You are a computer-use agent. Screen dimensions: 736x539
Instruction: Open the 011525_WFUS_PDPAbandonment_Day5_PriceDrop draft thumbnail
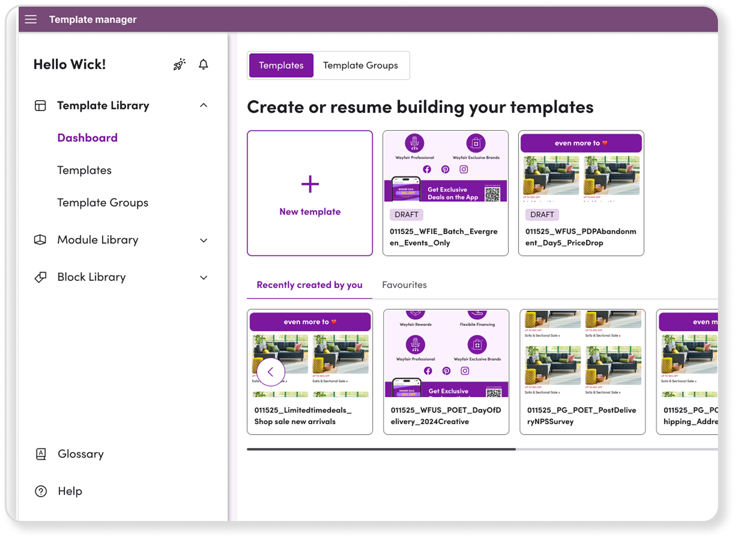click(x=581, y=168)
